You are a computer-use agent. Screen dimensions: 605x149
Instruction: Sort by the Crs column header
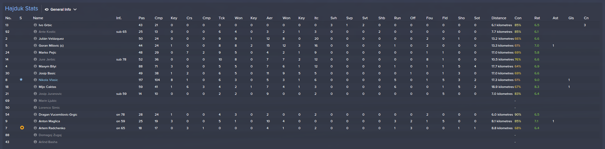(x=189, y=18)
